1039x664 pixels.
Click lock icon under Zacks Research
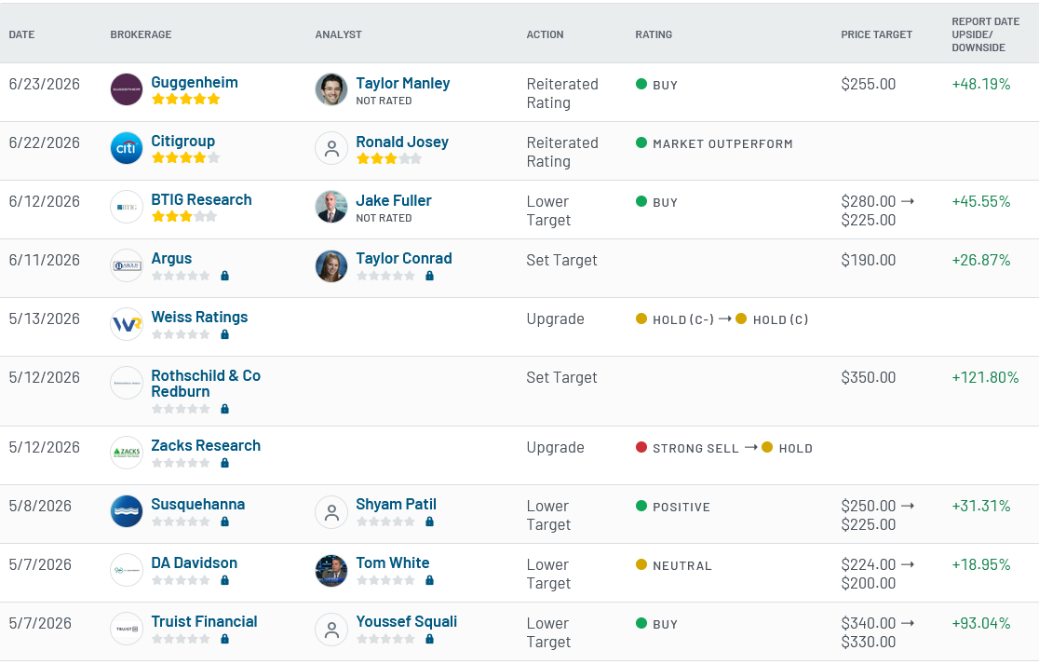(x=224, y=463)
